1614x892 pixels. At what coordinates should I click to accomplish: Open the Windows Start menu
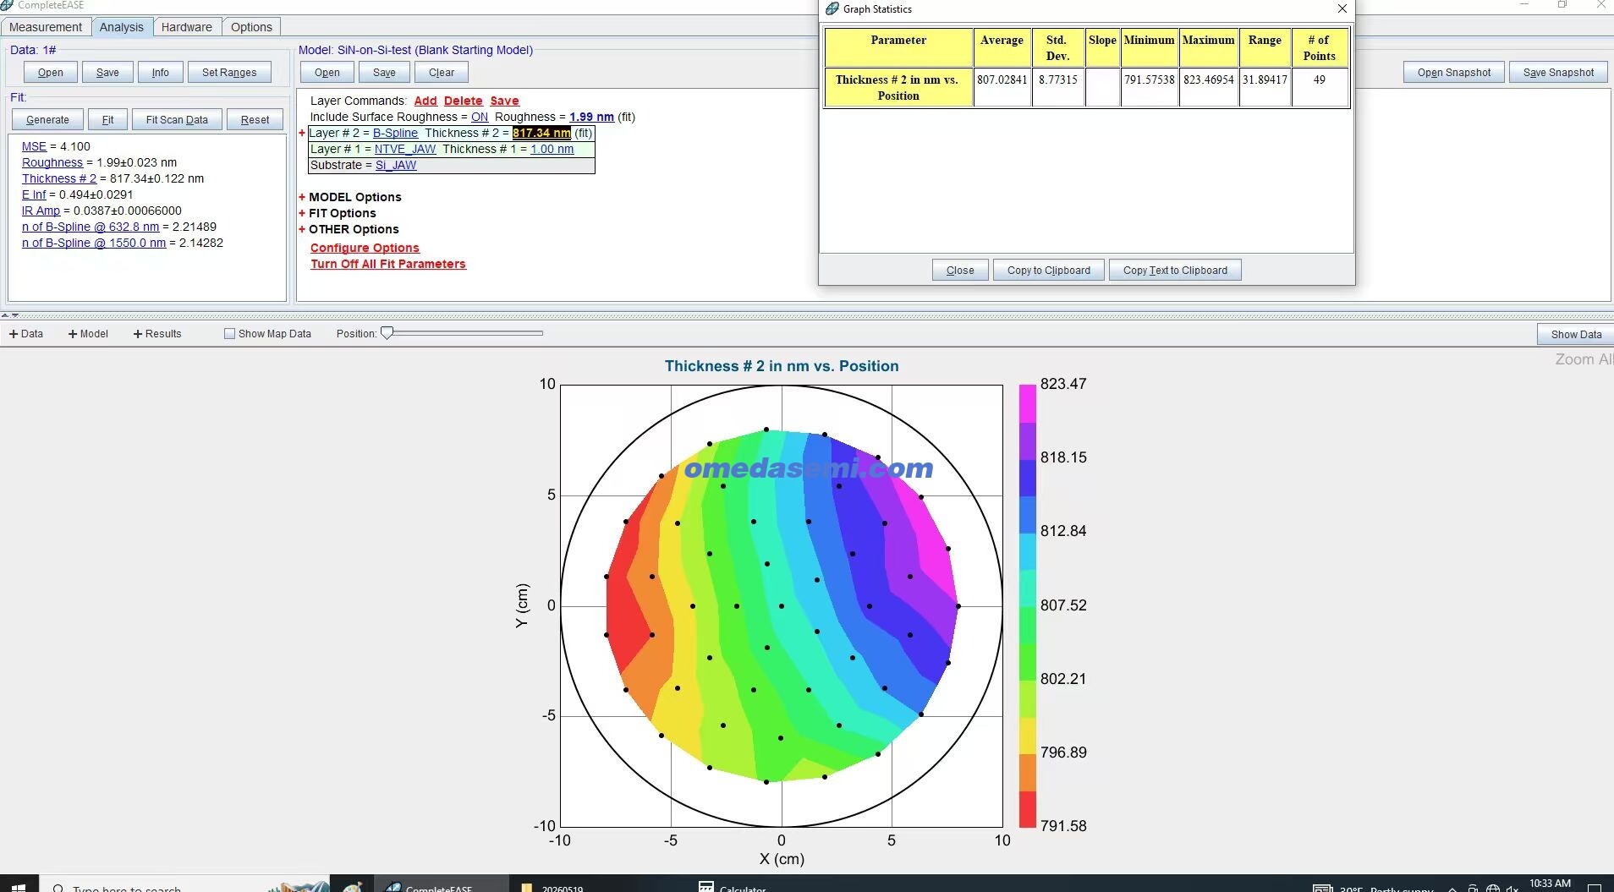coord(19,885)
